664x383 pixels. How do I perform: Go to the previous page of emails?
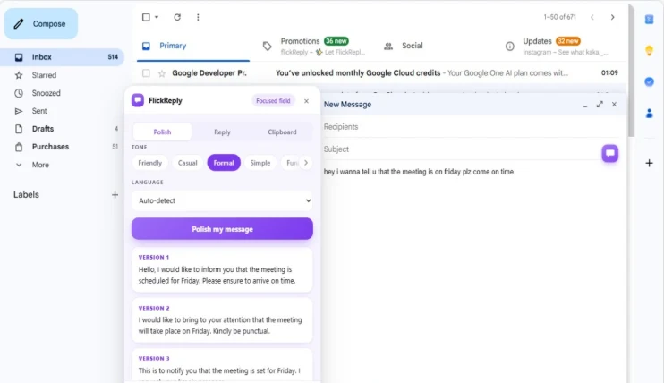pyautogui.click(x=592, y=17)
